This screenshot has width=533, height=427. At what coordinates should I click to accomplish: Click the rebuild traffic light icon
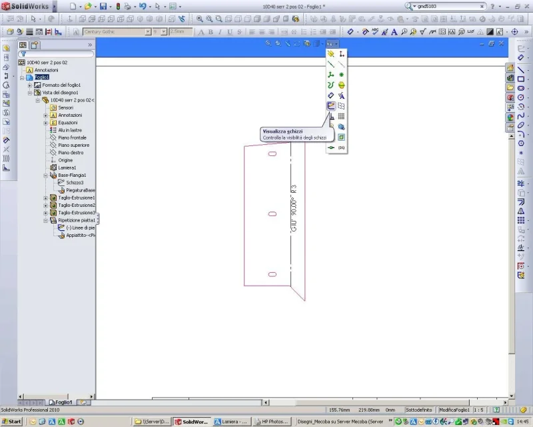tap(119, 6)
